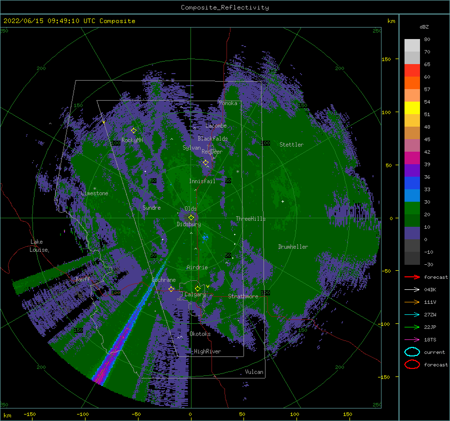Click the Okotoks city label
The image size is (450, 421).
[x=200, y=334]
